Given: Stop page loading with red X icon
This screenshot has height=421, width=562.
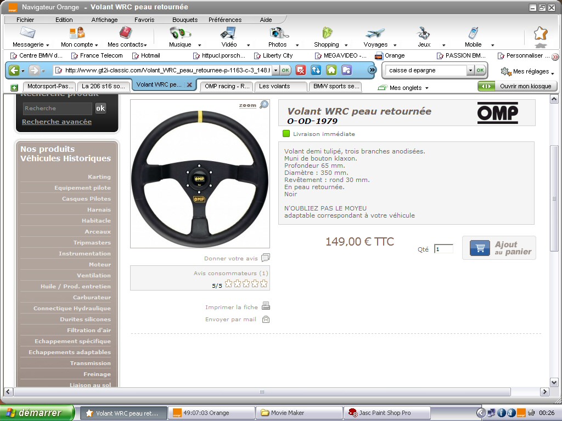Looking at the screenshot, I should point(301,70).
